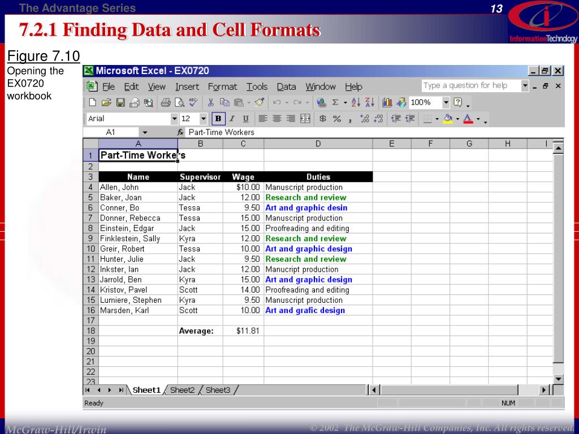
Task: Open Print Preview
Action: coord(179,103)
